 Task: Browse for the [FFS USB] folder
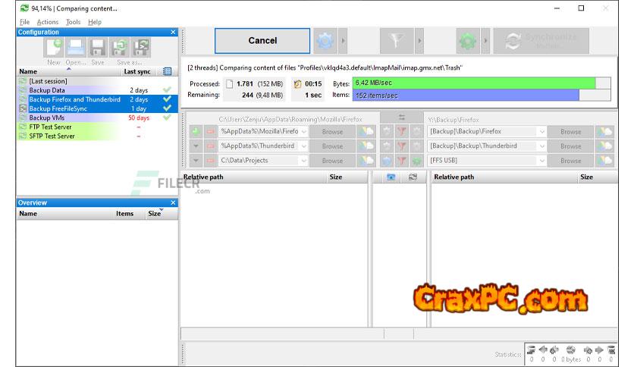click(x=570, y=161)
